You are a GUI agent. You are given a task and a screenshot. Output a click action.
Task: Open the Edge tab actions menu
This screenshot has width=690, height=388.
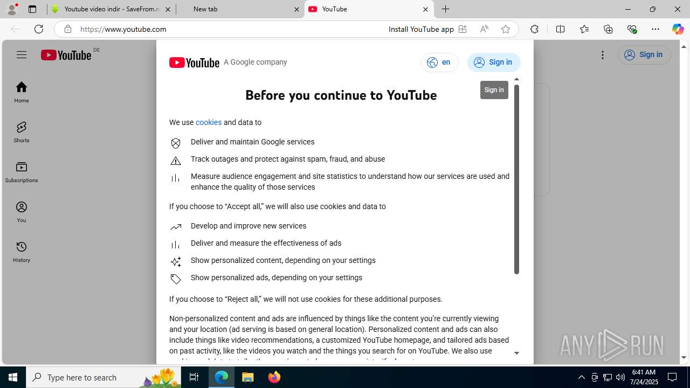coord(32,9)
